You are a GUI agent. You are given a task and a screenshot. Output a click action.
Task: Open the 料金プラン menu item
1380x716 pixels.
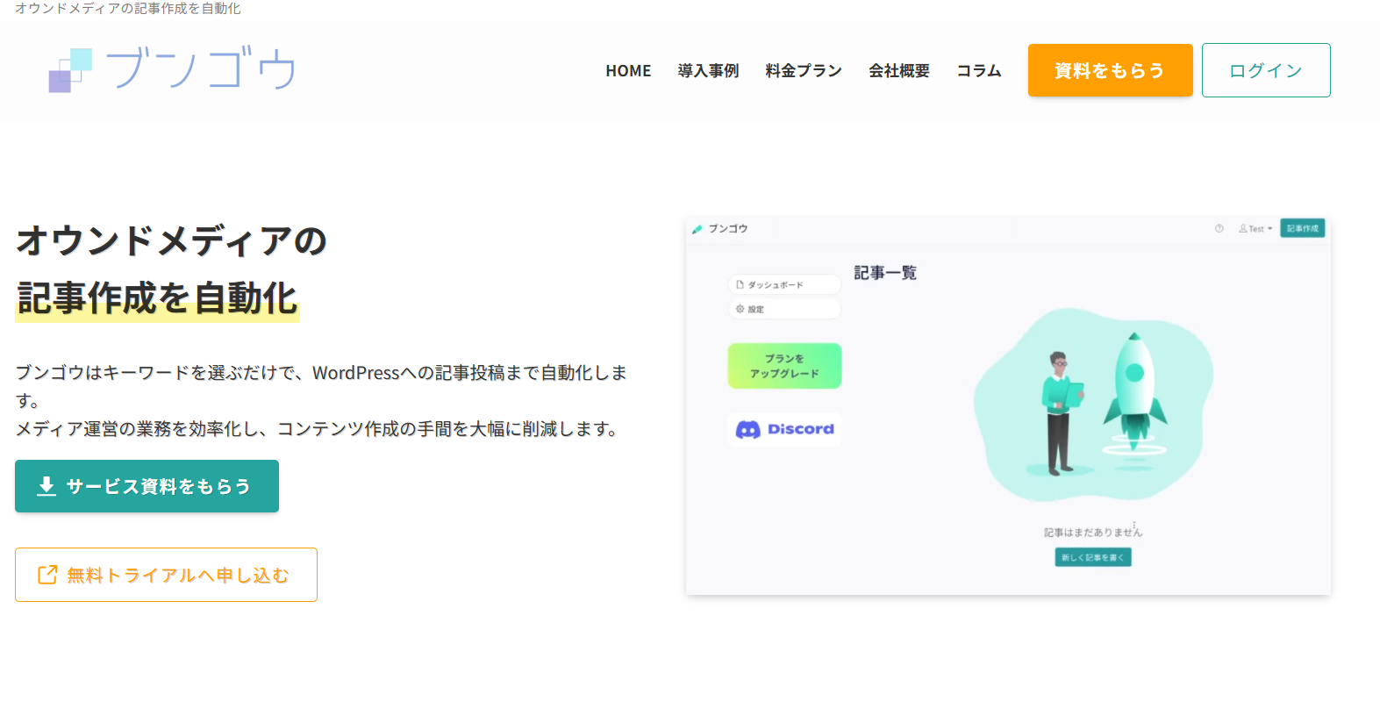[x=804, y=71]
